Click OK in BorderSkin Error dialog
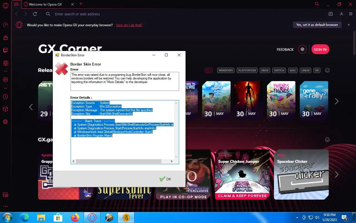Image resolution: width=356 pixels, height=223 pixels. 165,179
